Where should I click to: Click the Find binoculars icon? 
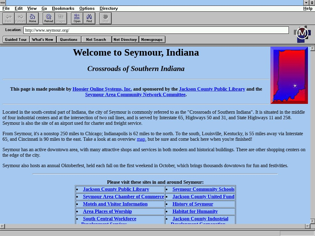coord(89,18)
